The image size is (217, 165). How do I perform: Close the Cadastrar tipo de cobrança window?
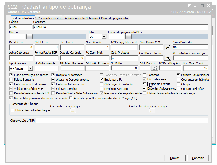pyautogui.click(x=208, y=6)
